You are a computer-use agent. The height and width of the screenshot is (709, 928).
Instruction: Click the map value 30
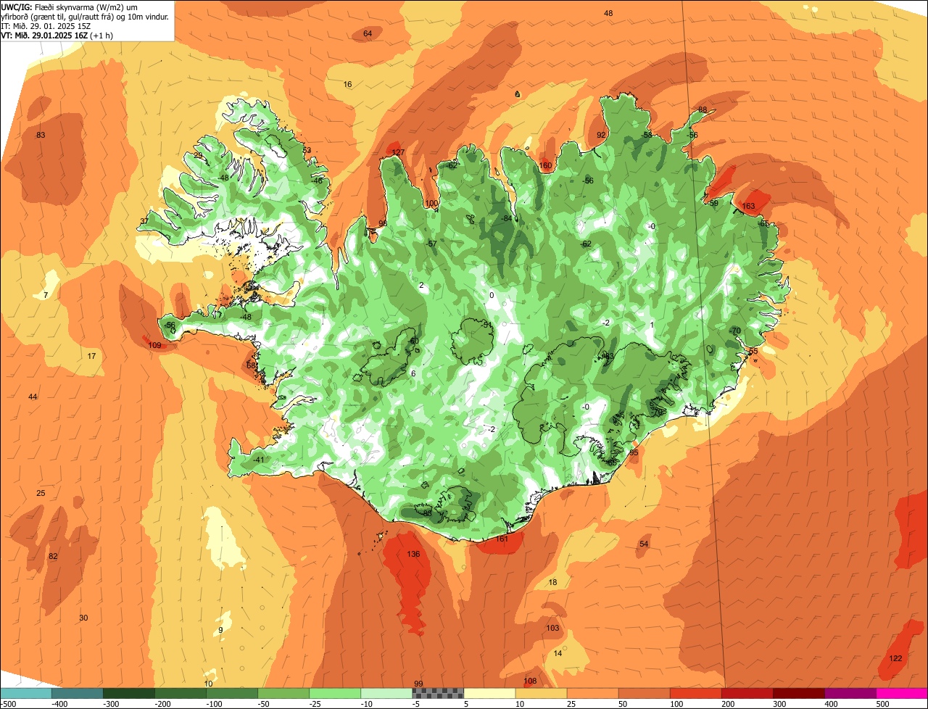click(x=83, y=618)
